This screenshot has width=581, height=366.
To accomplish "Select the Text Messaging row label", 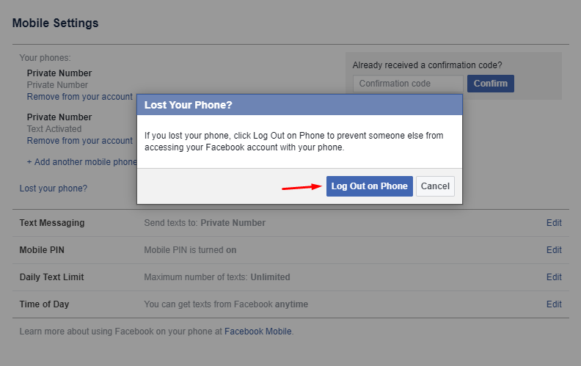I will click(x=52, y=223).
